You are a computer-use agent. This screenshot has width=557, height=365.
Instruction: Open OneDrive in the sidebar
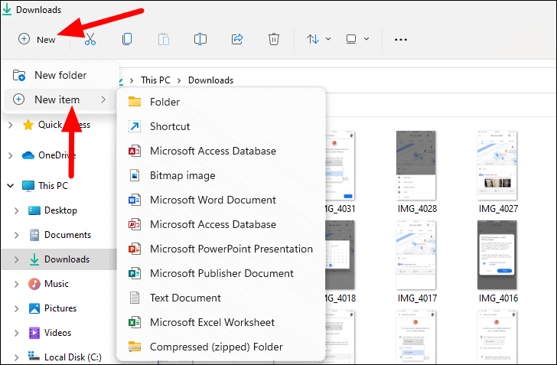click(49, 155)
